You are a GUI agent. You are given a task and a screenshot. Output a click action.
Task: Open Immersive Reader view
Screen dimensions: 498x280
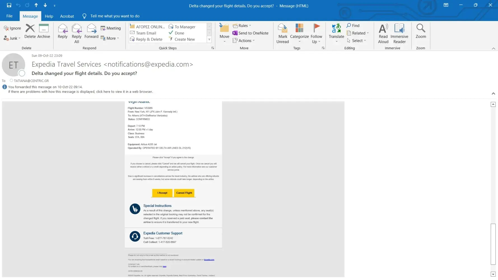[x=399, y=33]
